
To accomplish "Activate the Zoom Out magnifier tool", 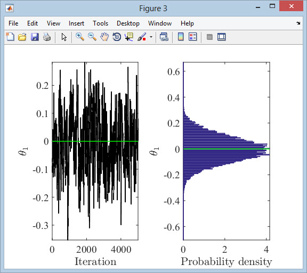I will point(92,37).
